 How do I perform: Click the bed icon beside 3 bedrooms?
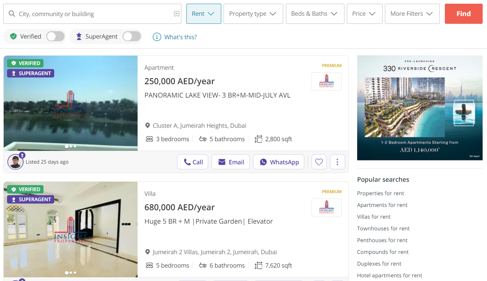pyautogui.click(x=149, y=139)
